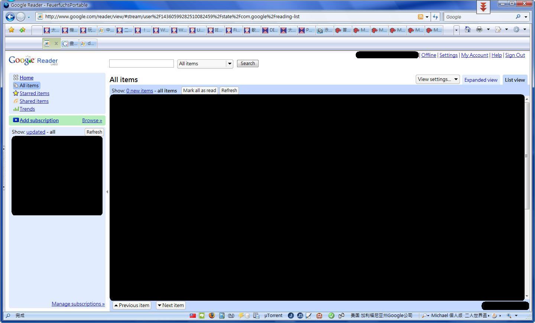Switch to Expanded view
Screen dimensions: 535x323
481,80
